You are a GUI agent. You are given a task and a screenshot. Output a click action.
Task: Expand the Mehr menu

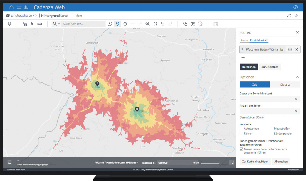coord(77,16)
